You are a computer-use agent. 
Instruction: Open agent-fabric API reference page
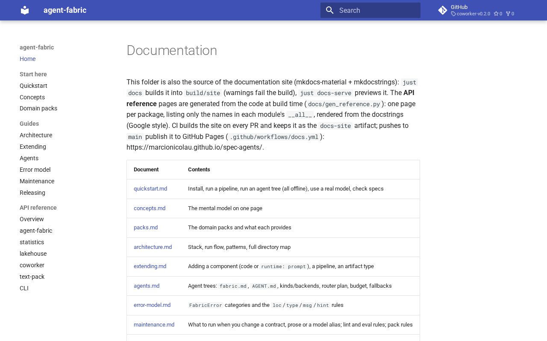[36, 231]
